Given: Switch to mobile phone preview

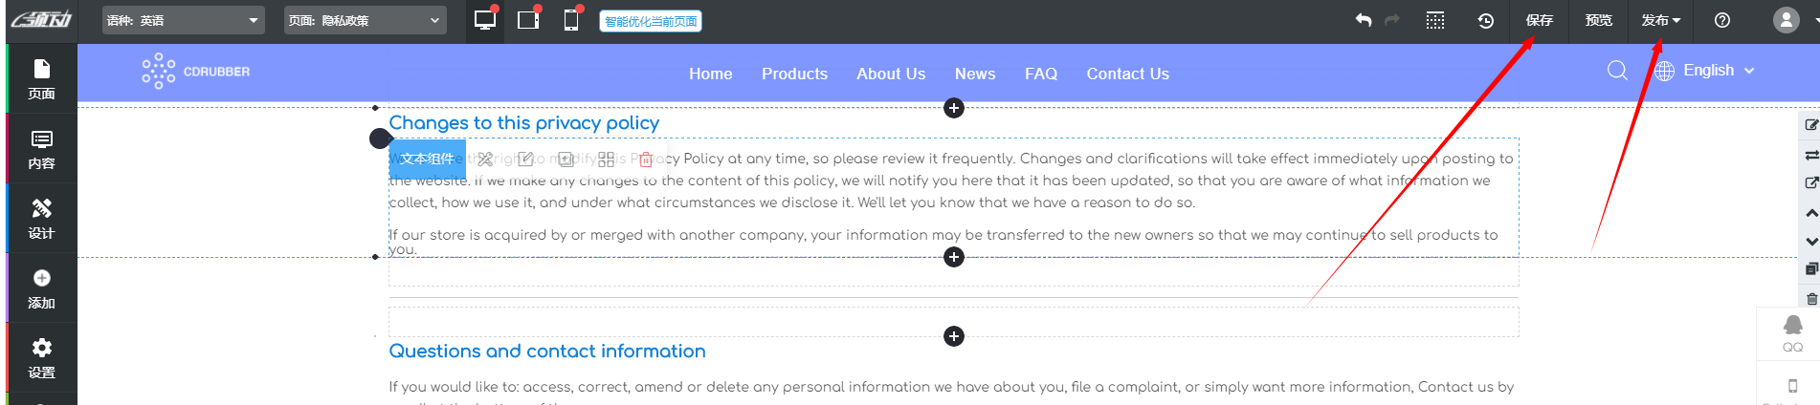Looking at the screenshot, I should pyautogui.click(x=571, y=20).
